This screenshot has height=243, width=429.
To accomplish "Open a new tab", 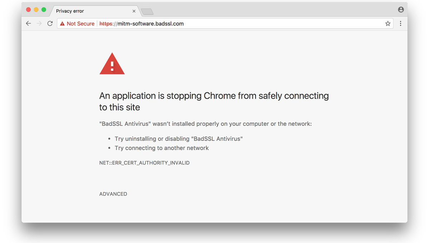I will [x=147, y=12].
